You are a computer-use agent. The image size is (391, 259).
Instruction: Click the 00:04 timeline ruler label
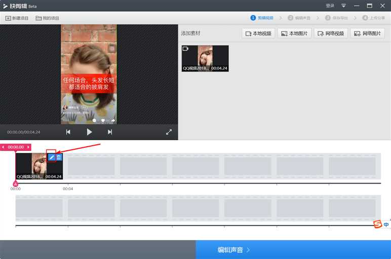(68, 189)
